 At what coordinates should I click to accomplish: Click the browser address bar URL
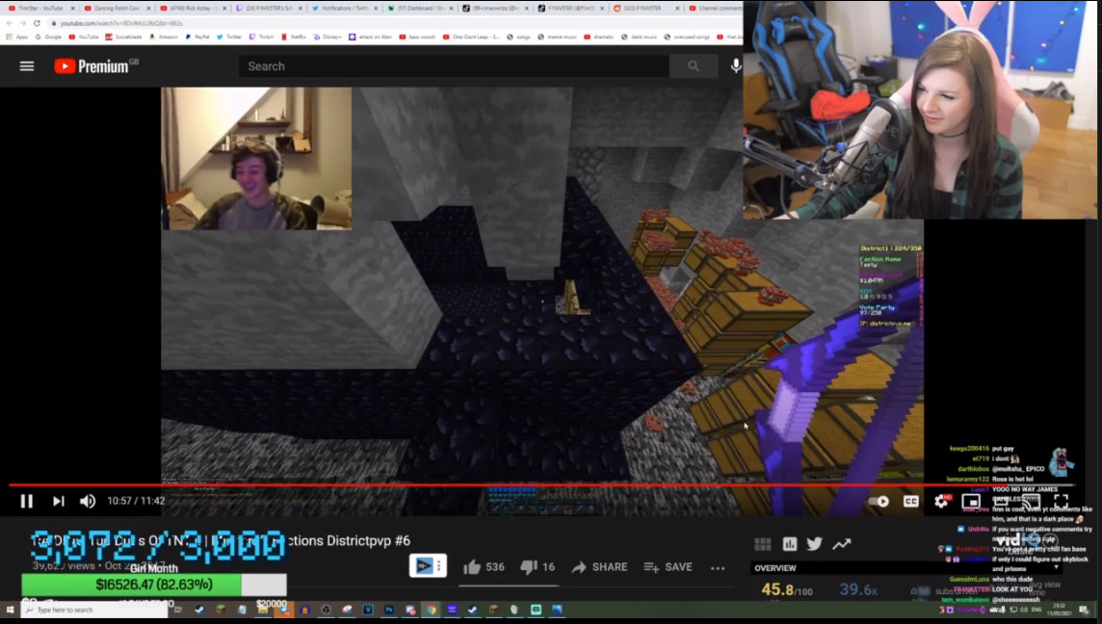[120, 23]
